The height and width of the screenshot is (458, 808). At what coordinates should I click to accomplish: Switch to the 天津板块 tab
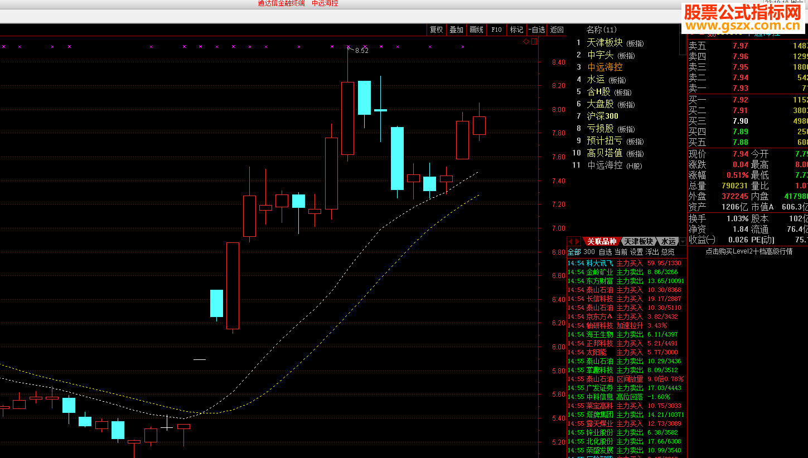click(x=638, y=241)
